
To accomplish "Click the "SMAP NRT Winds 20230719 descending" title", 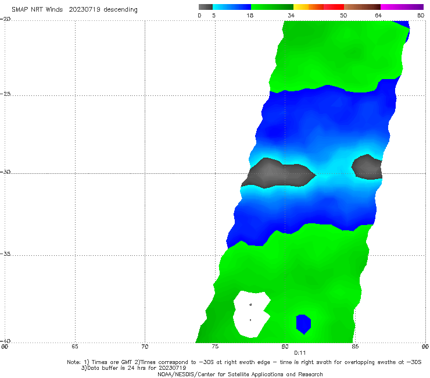I will (74, 9).
